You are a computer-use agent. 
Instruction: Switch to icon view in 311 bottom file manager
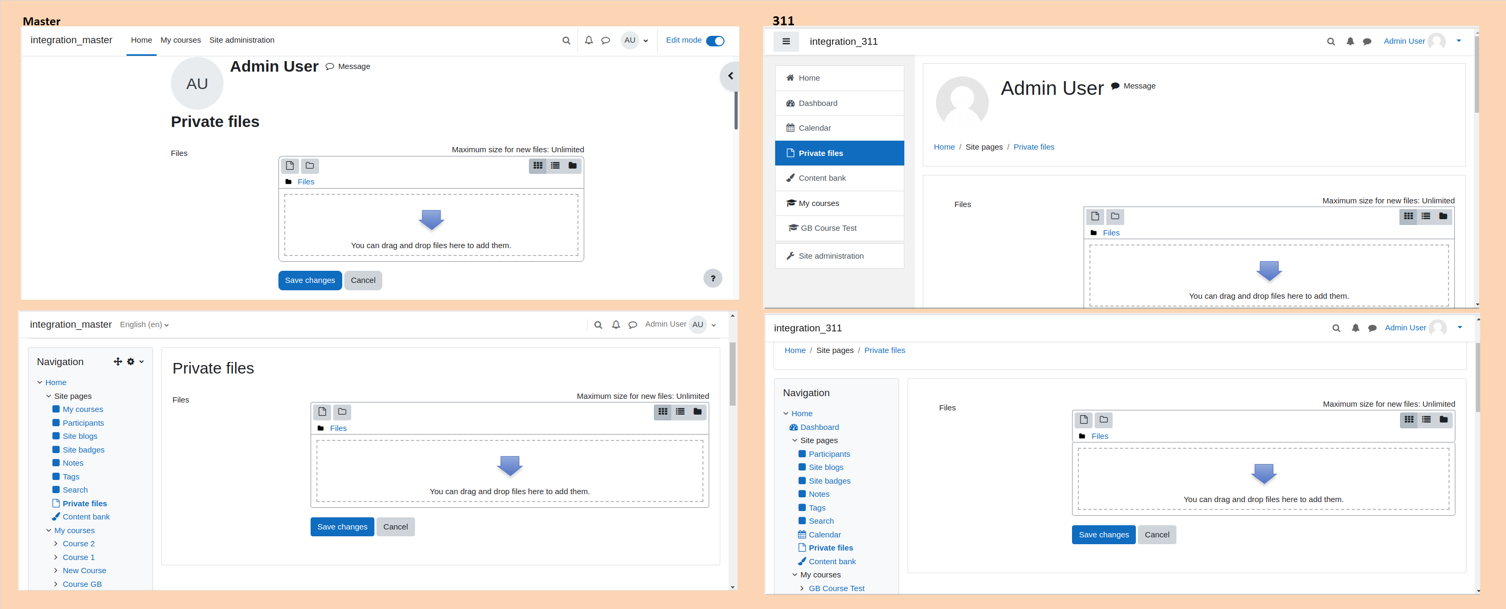[1409, 420]
